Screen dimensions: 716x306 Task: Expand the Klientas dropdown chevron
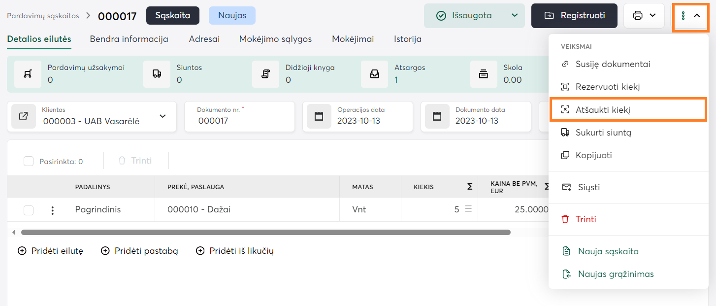click(x=163, y=116)
